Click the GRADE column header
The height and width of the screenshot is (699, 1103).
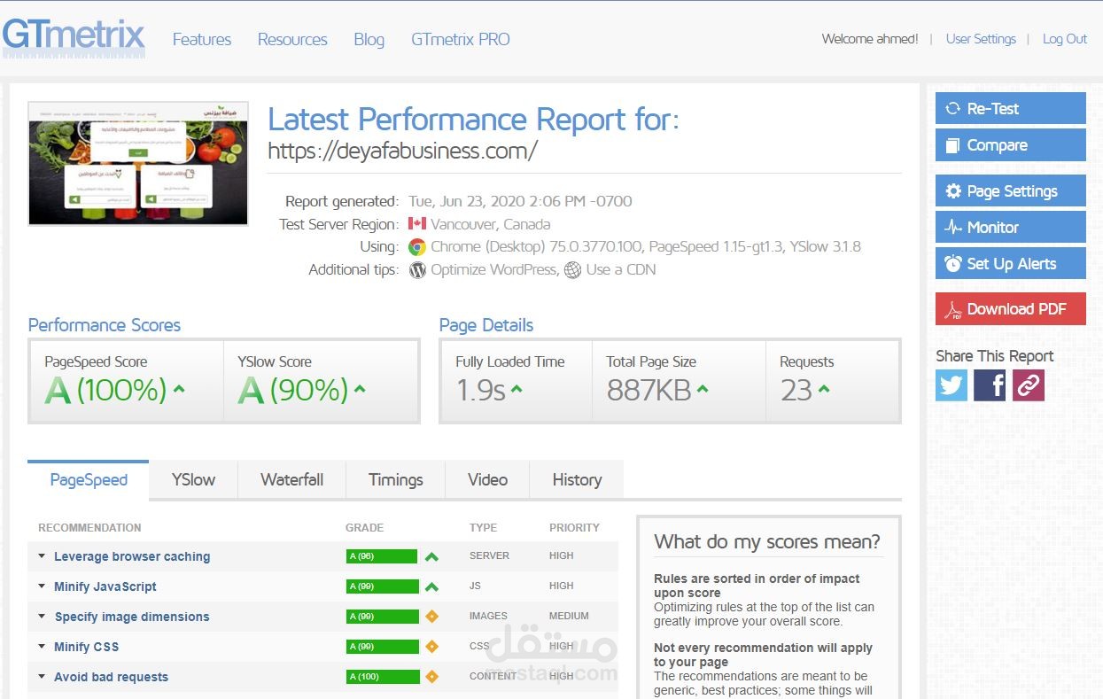coord(364,527)
